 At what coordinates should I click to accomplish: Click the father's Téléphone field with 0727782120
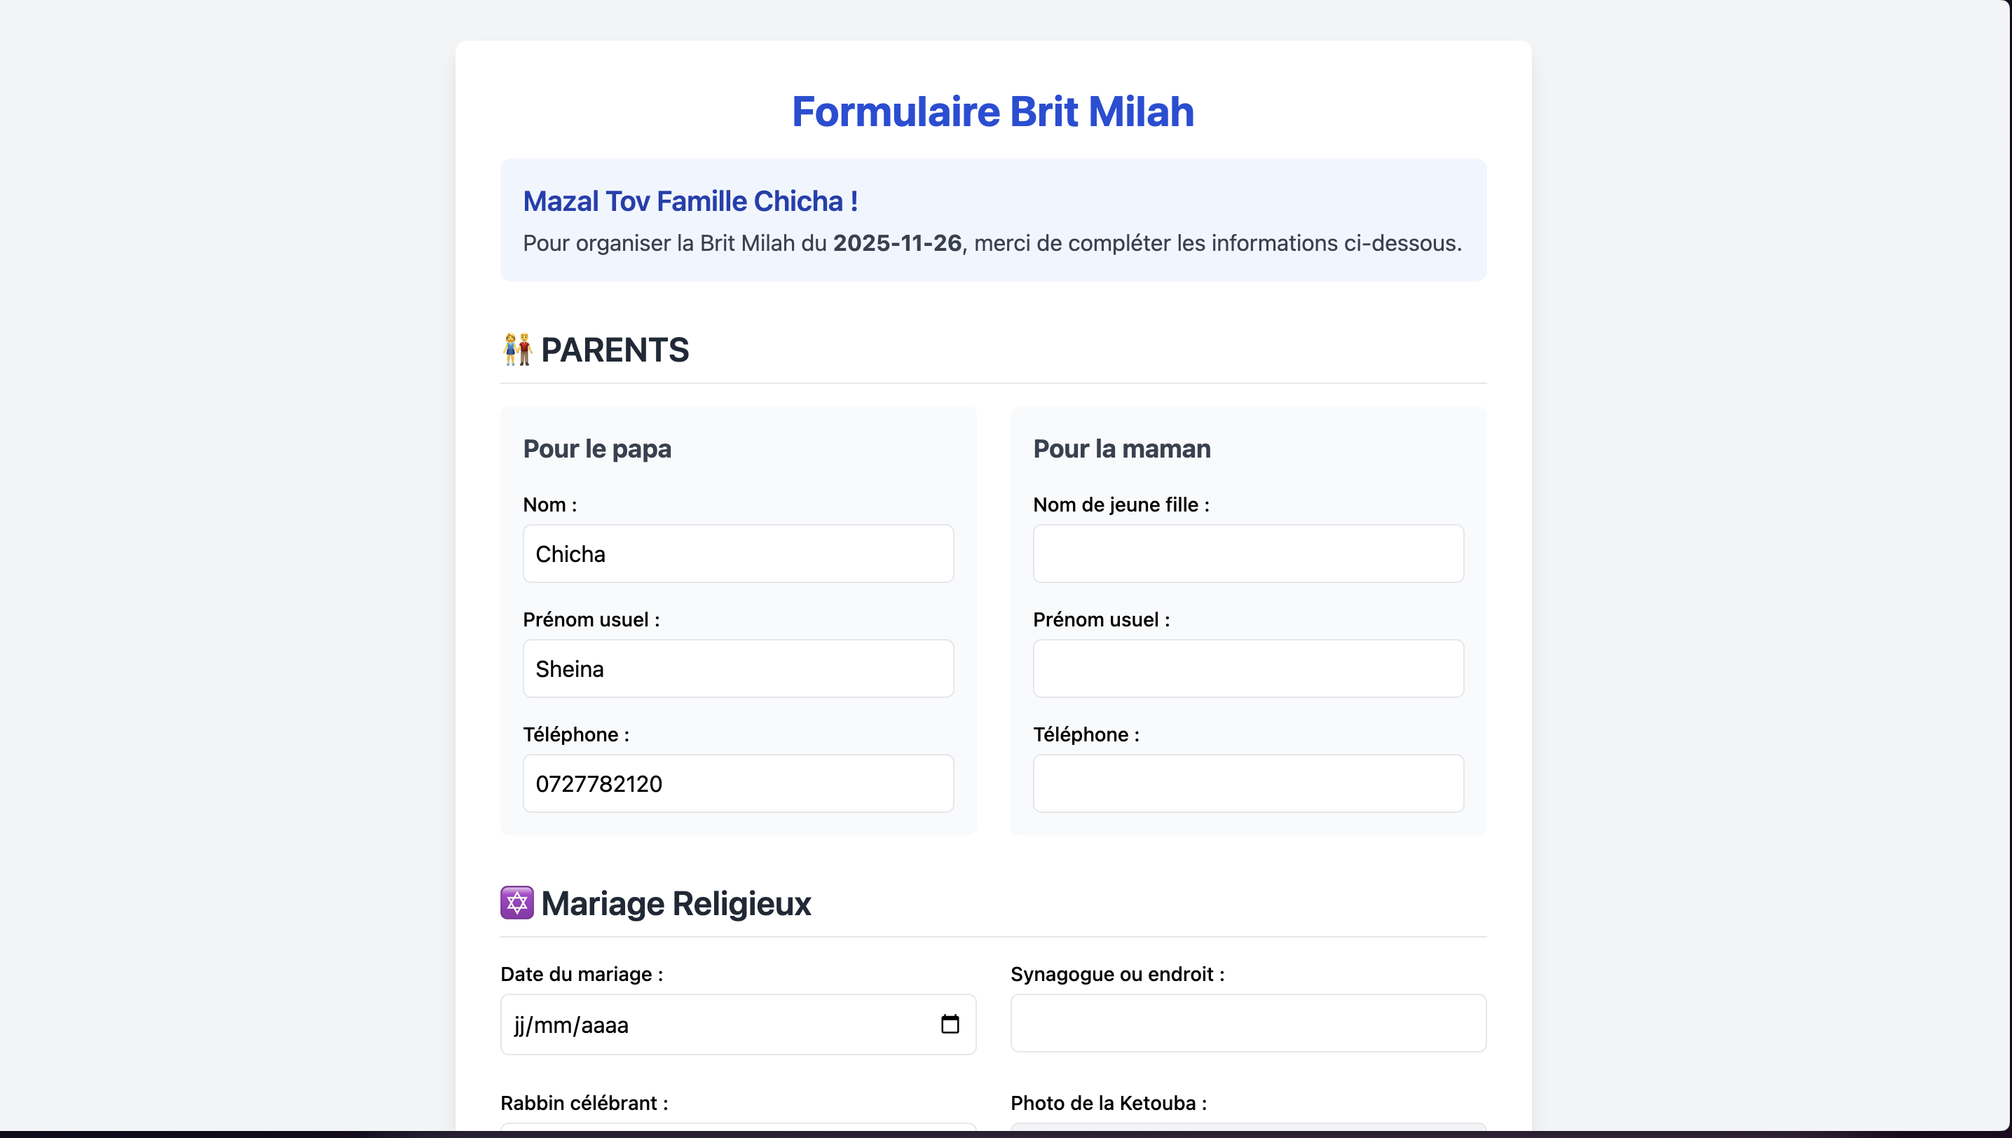pos(737,783)
